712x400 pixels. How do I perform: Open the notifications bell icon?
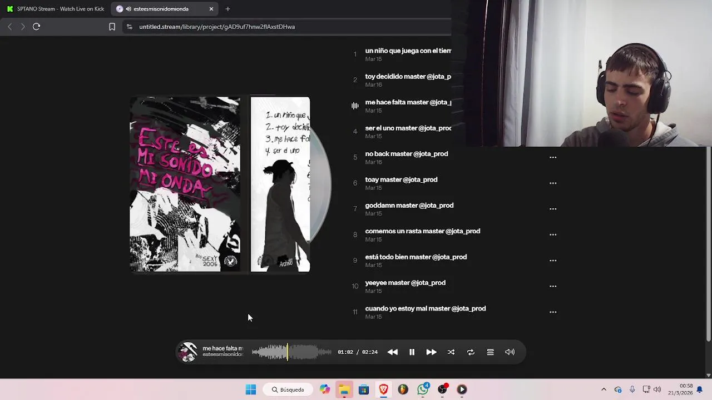700,389
